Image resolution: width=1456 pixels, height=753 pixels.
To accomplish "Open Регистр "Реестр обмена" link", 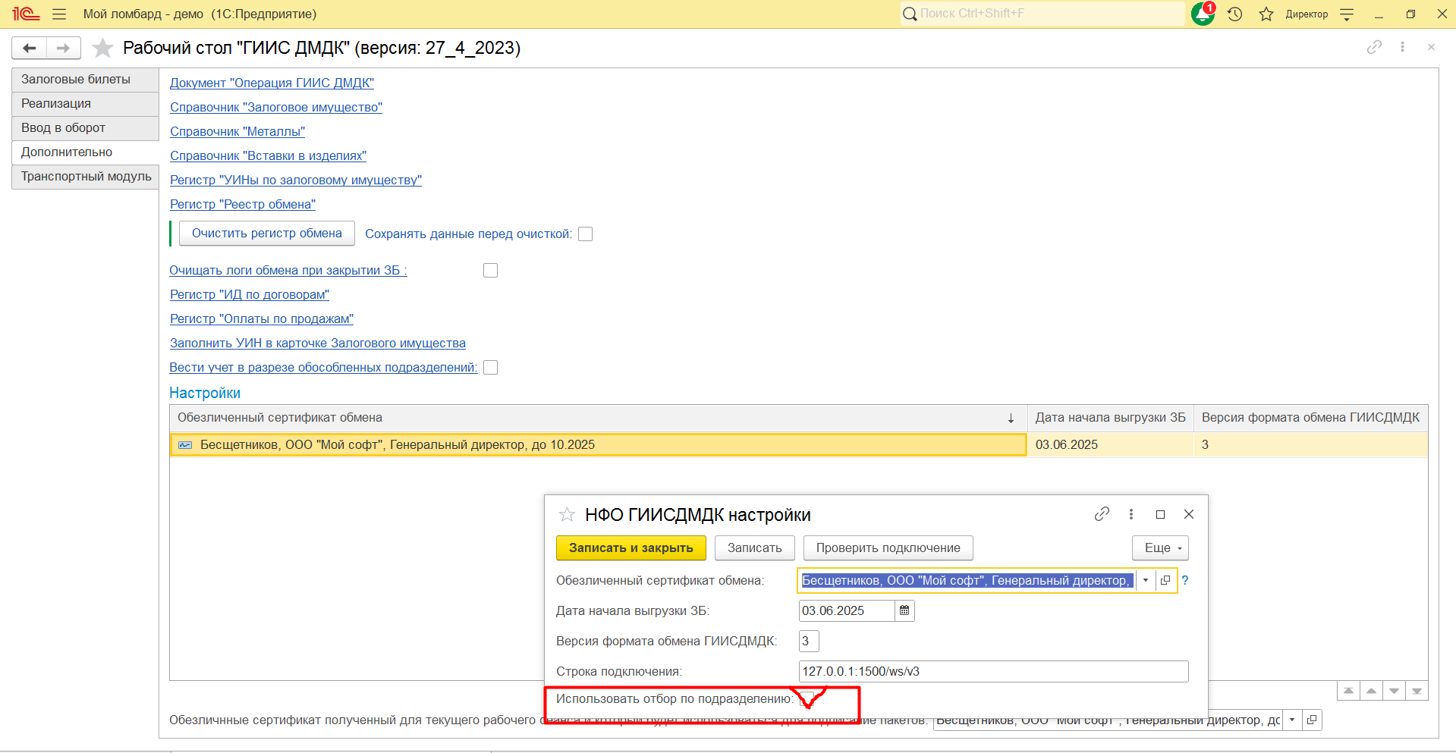I will [x=243, y=204].
